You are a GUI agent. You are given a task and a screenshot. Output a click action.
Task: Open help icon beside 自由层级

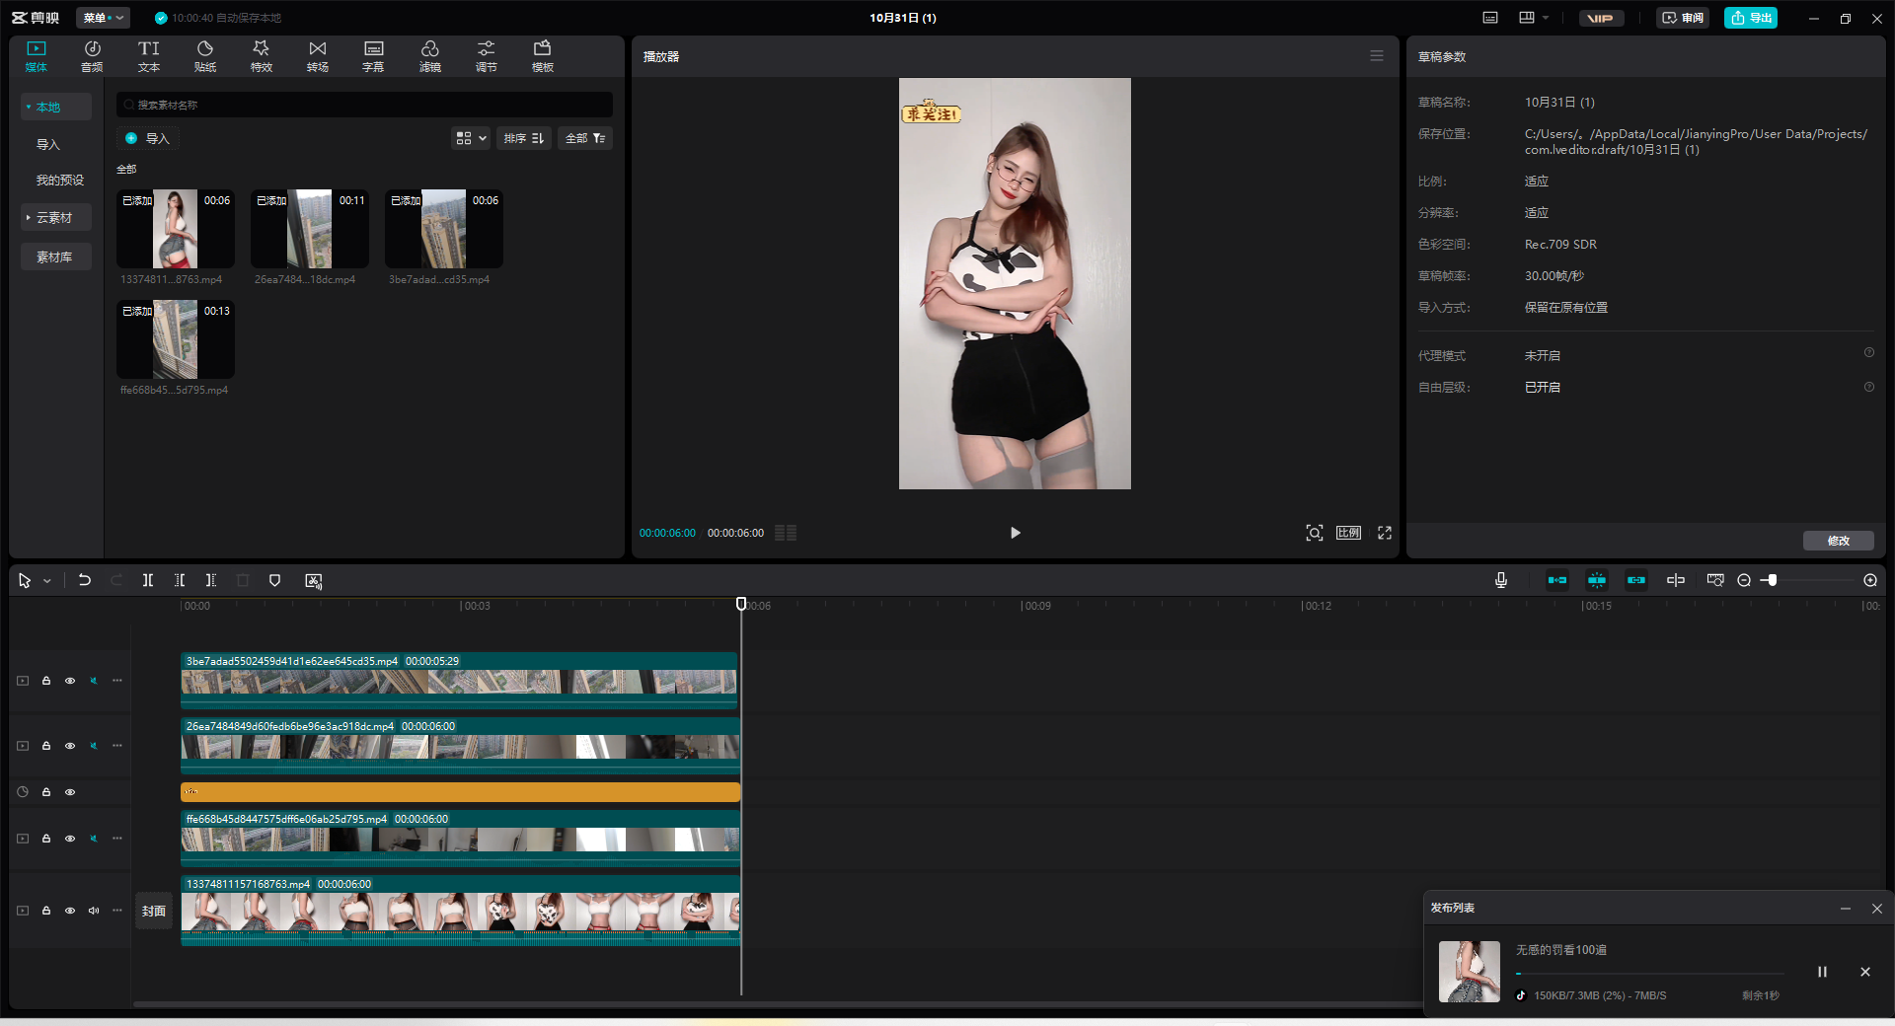click(x=1869, y=387)
